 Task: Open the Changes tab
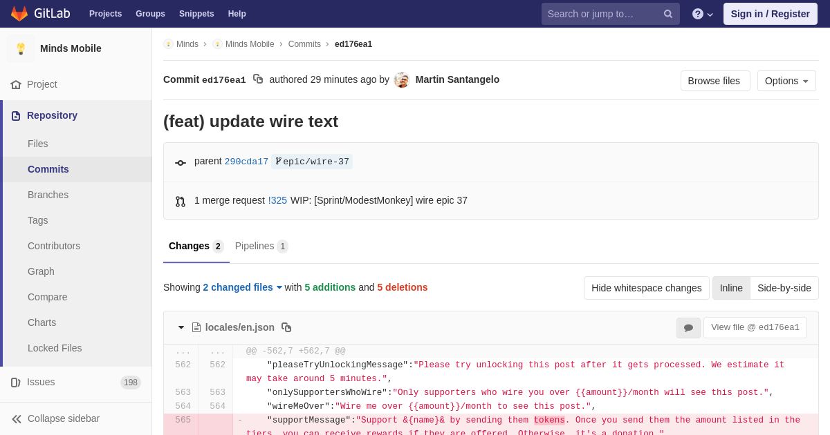[196, 246]
